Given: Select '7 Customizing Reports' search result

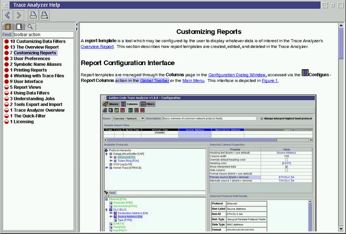Looking at the screenshot, I should [x=33, y=52].
